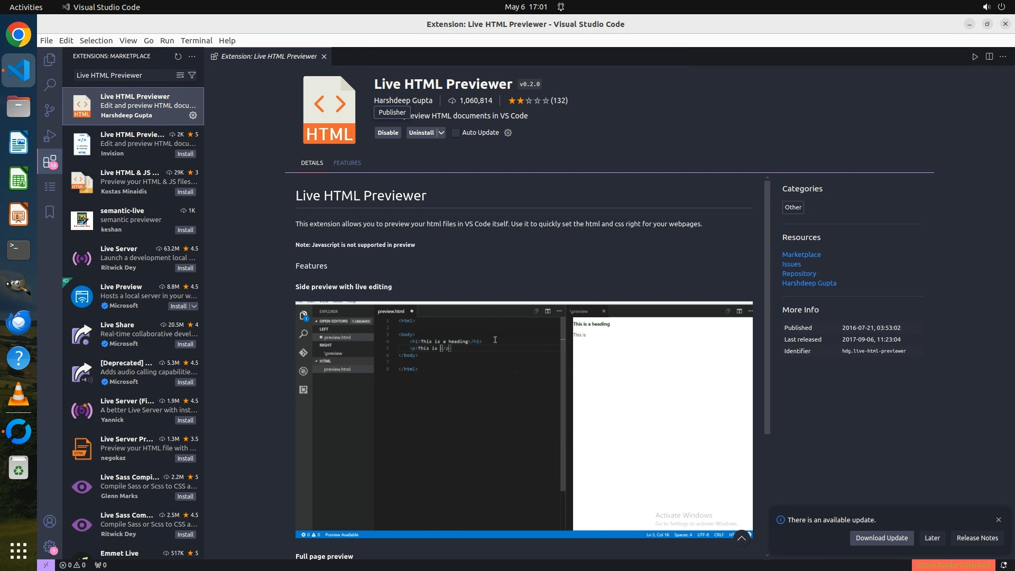Open extension settings gear next to Auto Update
The width and height of the screenshot is (1015, 571).
coord(508,133)
